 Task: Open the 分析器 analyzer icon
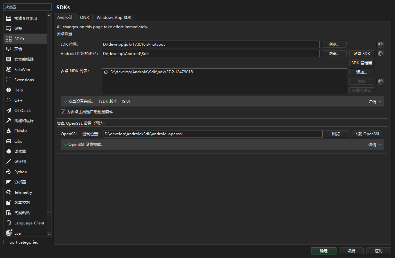(x=9, y=182)
